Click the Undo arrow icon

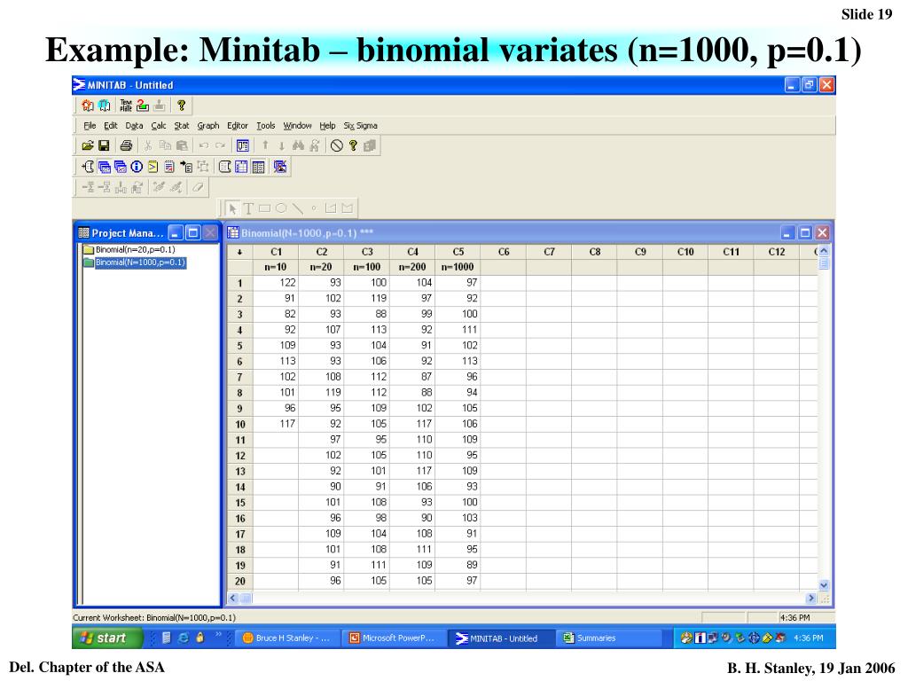coord(203,146)
